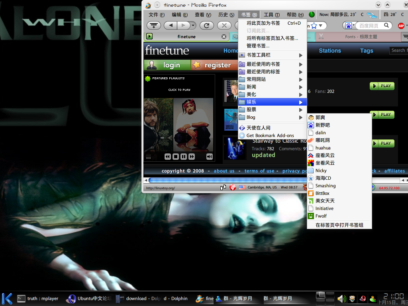Click the Adblock Plus ABP icon
The width and height of the screenshot is (408, 306).
pos(401,25)
